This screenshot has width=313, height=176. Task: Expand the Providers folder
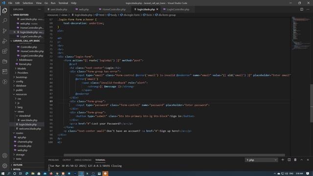tap(22, 73)
